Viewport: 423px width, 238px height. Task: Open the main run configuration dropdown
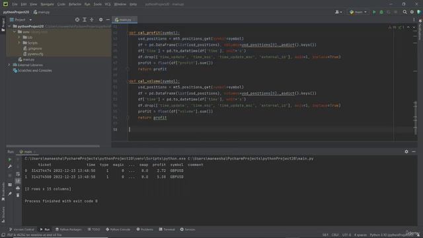pos(358,12)
